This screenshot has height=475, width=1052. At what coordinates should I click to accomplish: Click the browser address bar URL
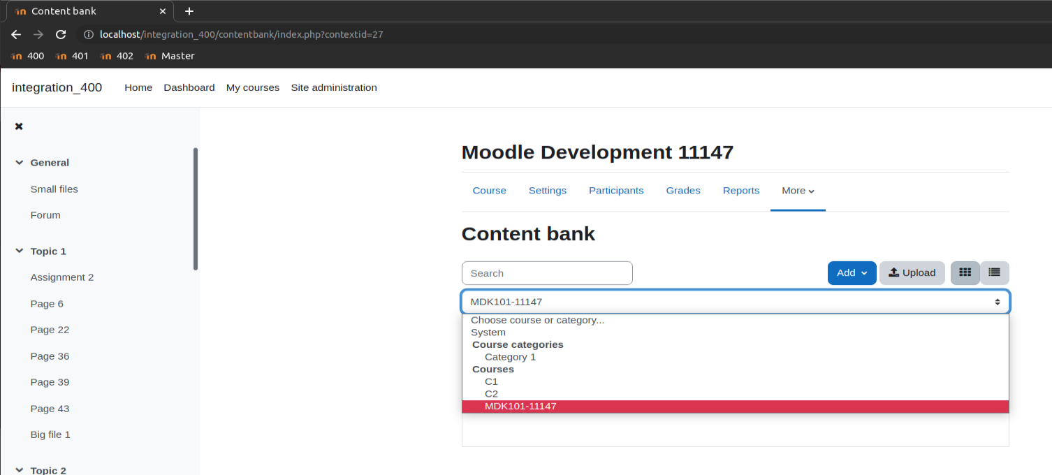click(242, 34)
